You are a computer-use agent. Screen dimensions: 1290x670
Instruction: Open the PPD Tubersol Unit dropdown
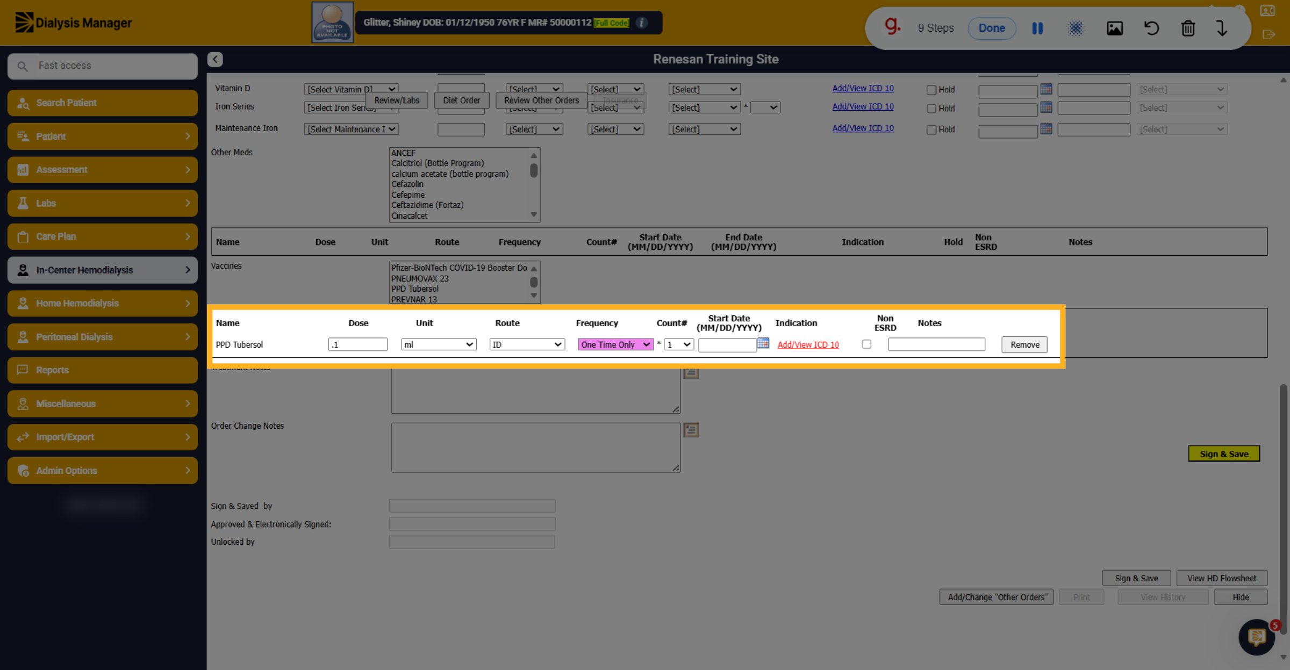(439, 344)
